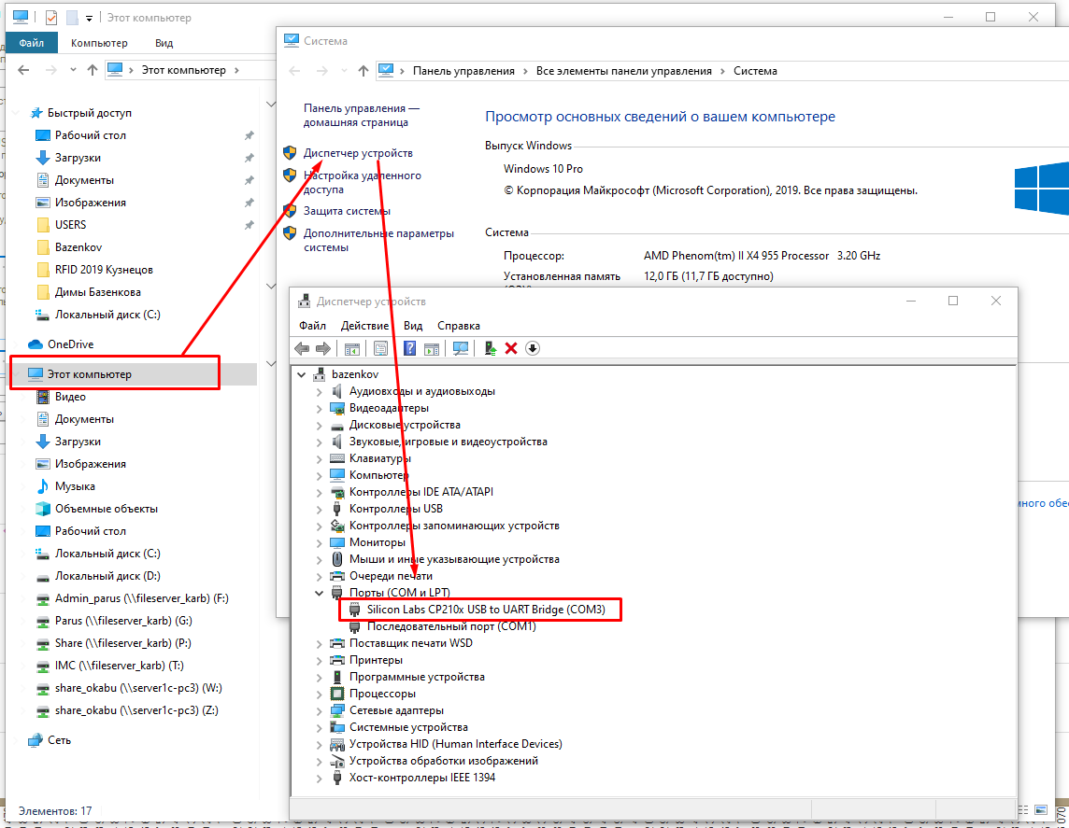
Task: Click the Диспетчер устройств link
Action: (x=358, y=153)
